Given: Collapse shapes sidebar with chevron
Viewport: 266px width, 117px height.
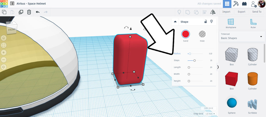Looking at the screenshot, I should 218,67.
